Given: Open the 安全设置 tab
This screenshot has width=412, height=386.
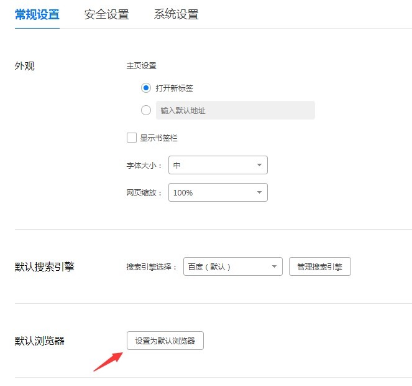Looking at the screenshot, I should 106,14.
